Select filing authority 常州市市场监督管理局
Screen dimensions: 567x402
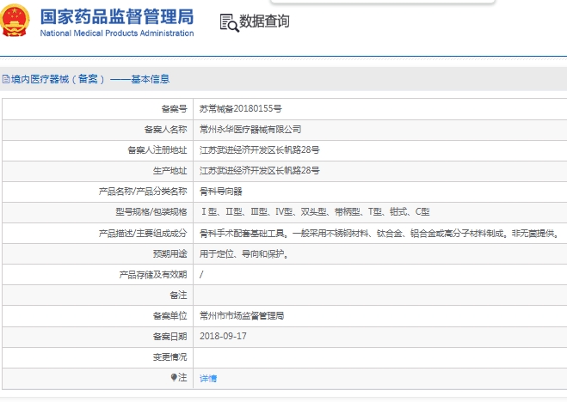point(242,316)
